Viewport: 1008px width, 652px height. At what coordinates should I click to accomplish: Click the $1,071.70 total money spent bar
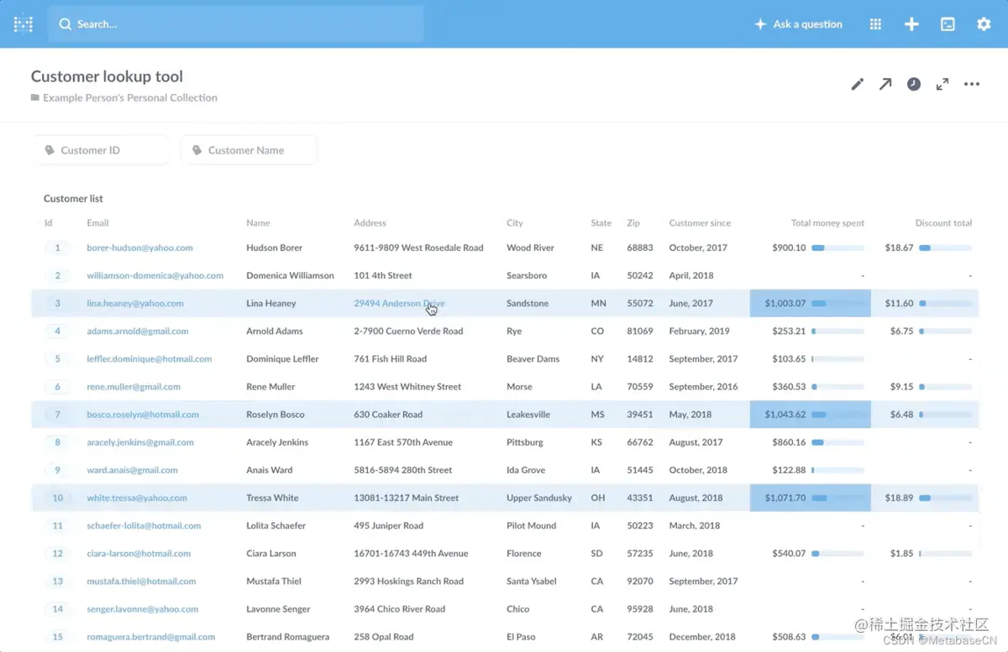tap(810, 498)
